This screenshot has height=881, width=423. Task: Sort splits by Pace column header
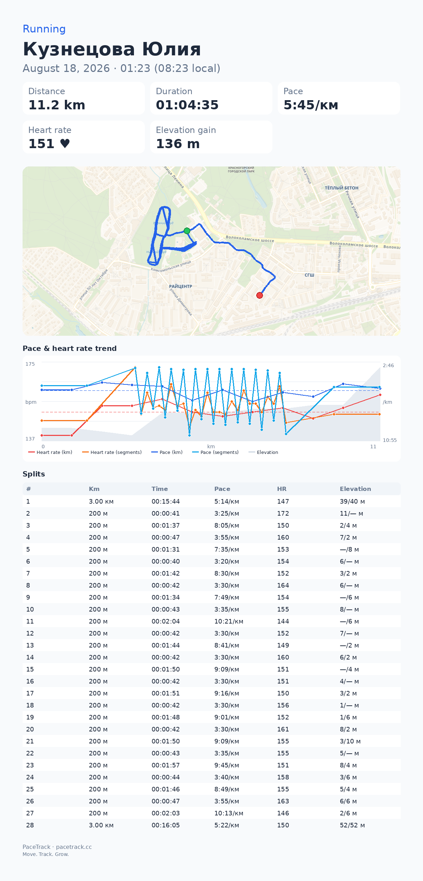[222, 489]
